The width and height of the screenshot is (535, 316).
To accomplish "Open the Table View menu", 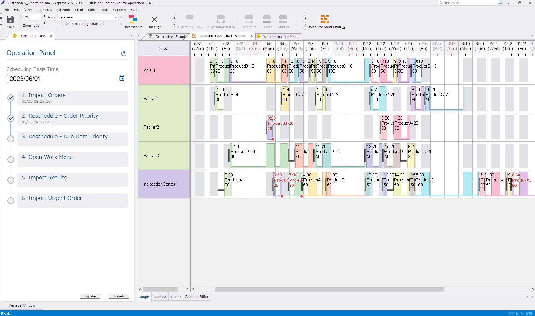I will coord(44,10).
